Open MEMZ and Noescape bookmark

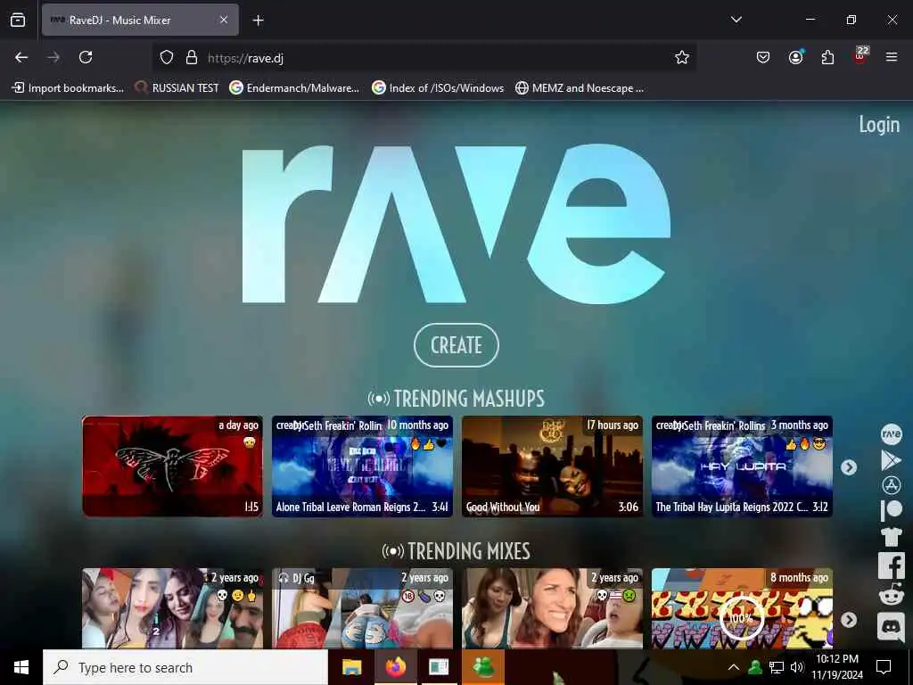click(580, 88)
